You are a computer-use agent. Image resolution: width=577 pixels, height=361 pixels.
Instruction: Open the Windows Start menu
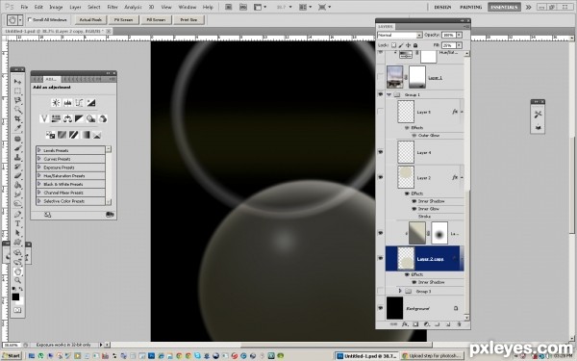click(12, 356)
